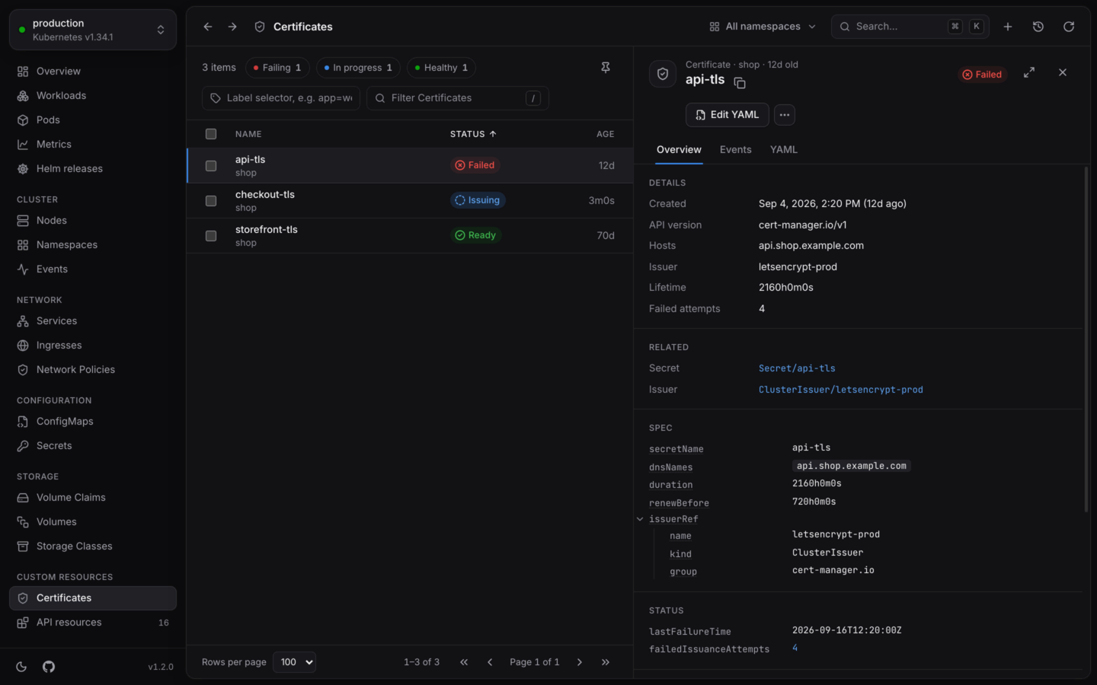The height and width of the screenshot is (685, 1097).
Task: Toggle the Healthy filter chip
Action: (x=441, y=68)
